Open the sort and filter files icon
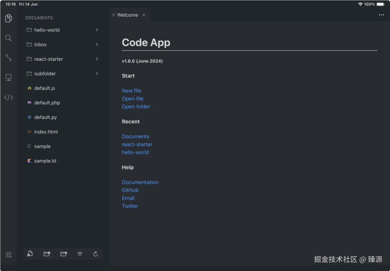This screenshot has width=390, height=271. [x=80, y=254]
